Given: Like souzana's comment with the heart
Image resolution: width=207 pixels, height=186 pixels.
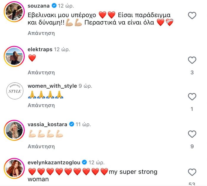Looking at the screenshot, I should (192, 15).
